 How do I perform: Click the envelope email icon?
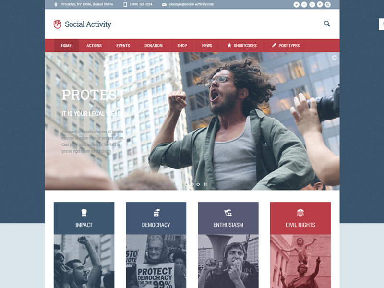point(164,5)
